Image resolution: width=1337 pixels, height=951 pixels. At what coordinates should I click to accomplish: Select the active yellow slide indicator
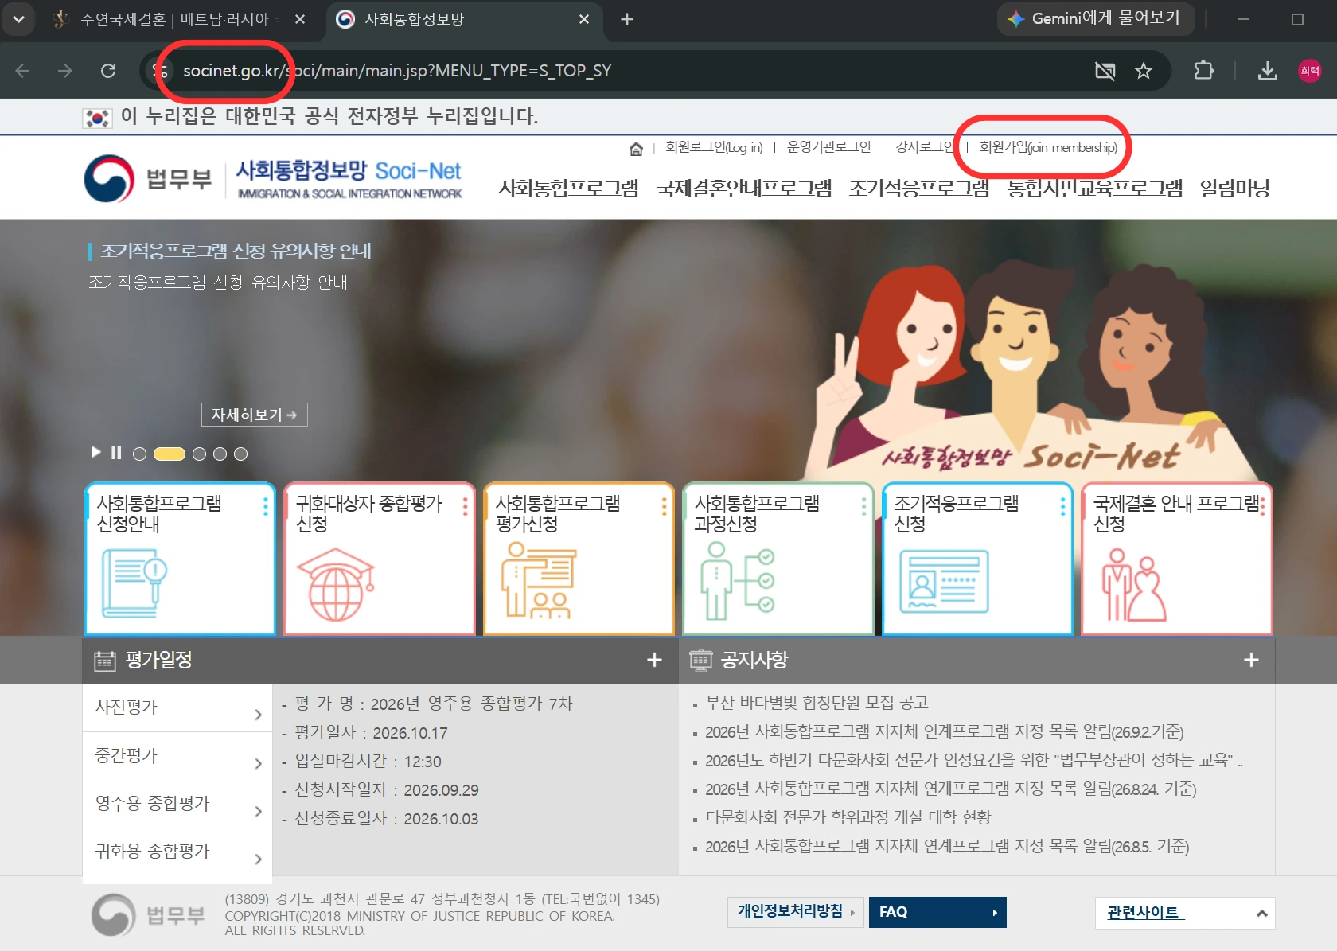pos(169,454)
